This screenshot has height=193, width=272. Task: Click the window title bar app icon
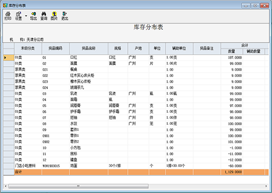5,5
